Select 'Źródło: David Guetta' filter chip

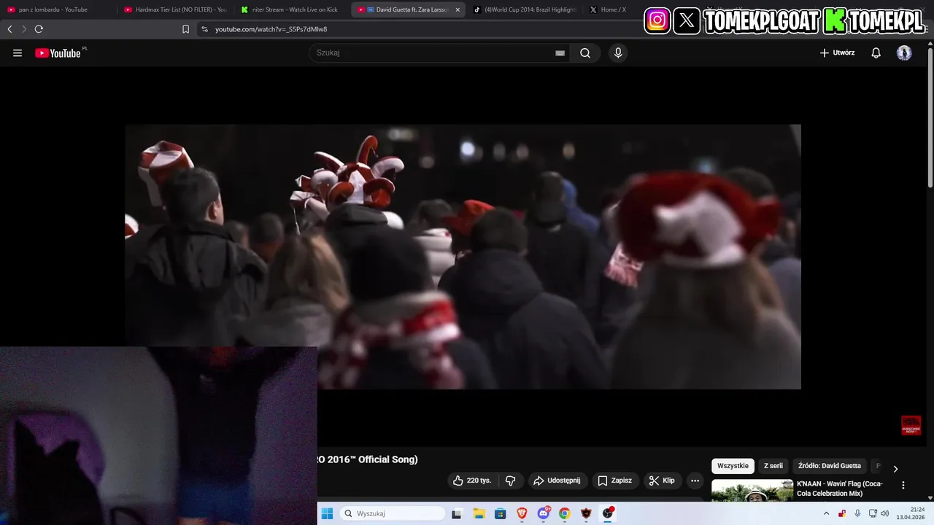coord(830,466)
